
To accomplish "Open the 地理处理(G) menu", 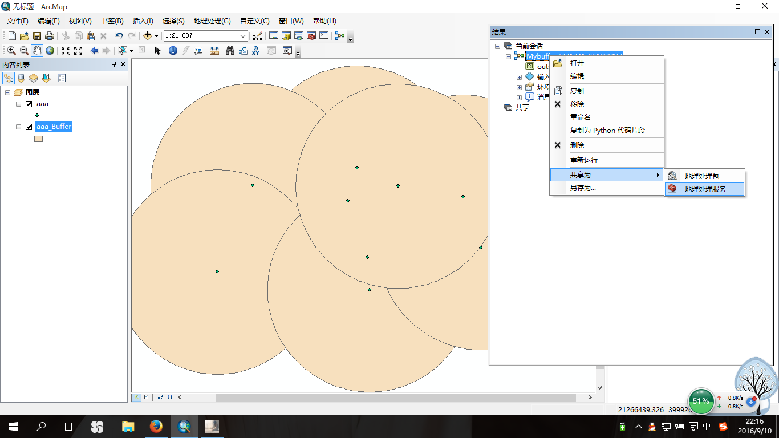I will point(212,21).
